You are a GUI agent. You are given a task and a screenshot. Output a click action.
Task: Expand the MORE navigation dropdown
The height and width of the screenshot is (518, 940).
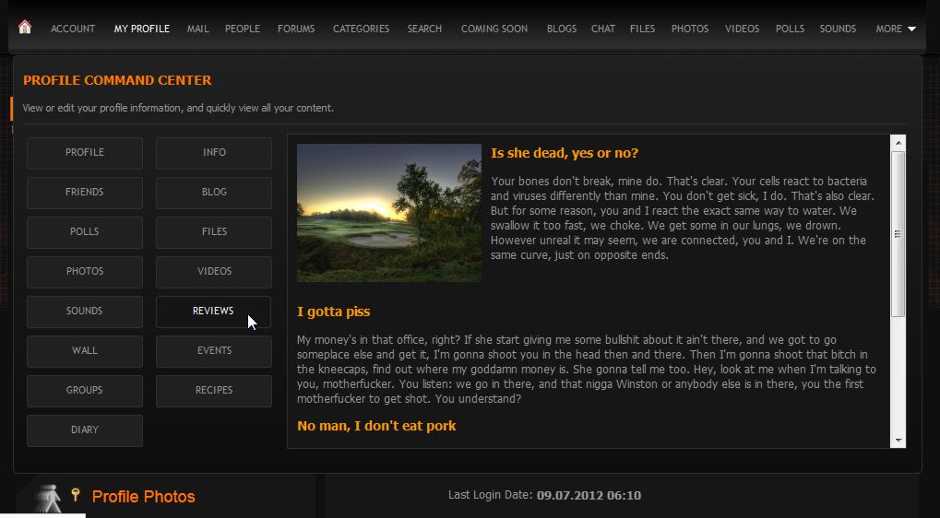[x=896, y=29]
